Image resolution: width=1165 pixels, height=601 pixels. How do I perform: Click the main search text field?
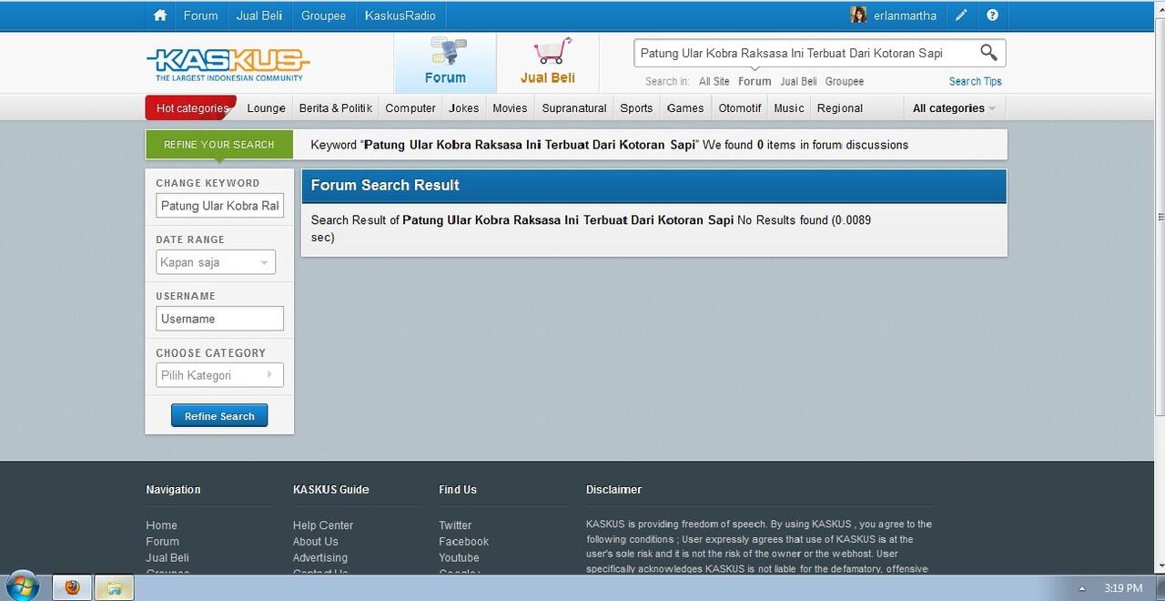(805, 53)
